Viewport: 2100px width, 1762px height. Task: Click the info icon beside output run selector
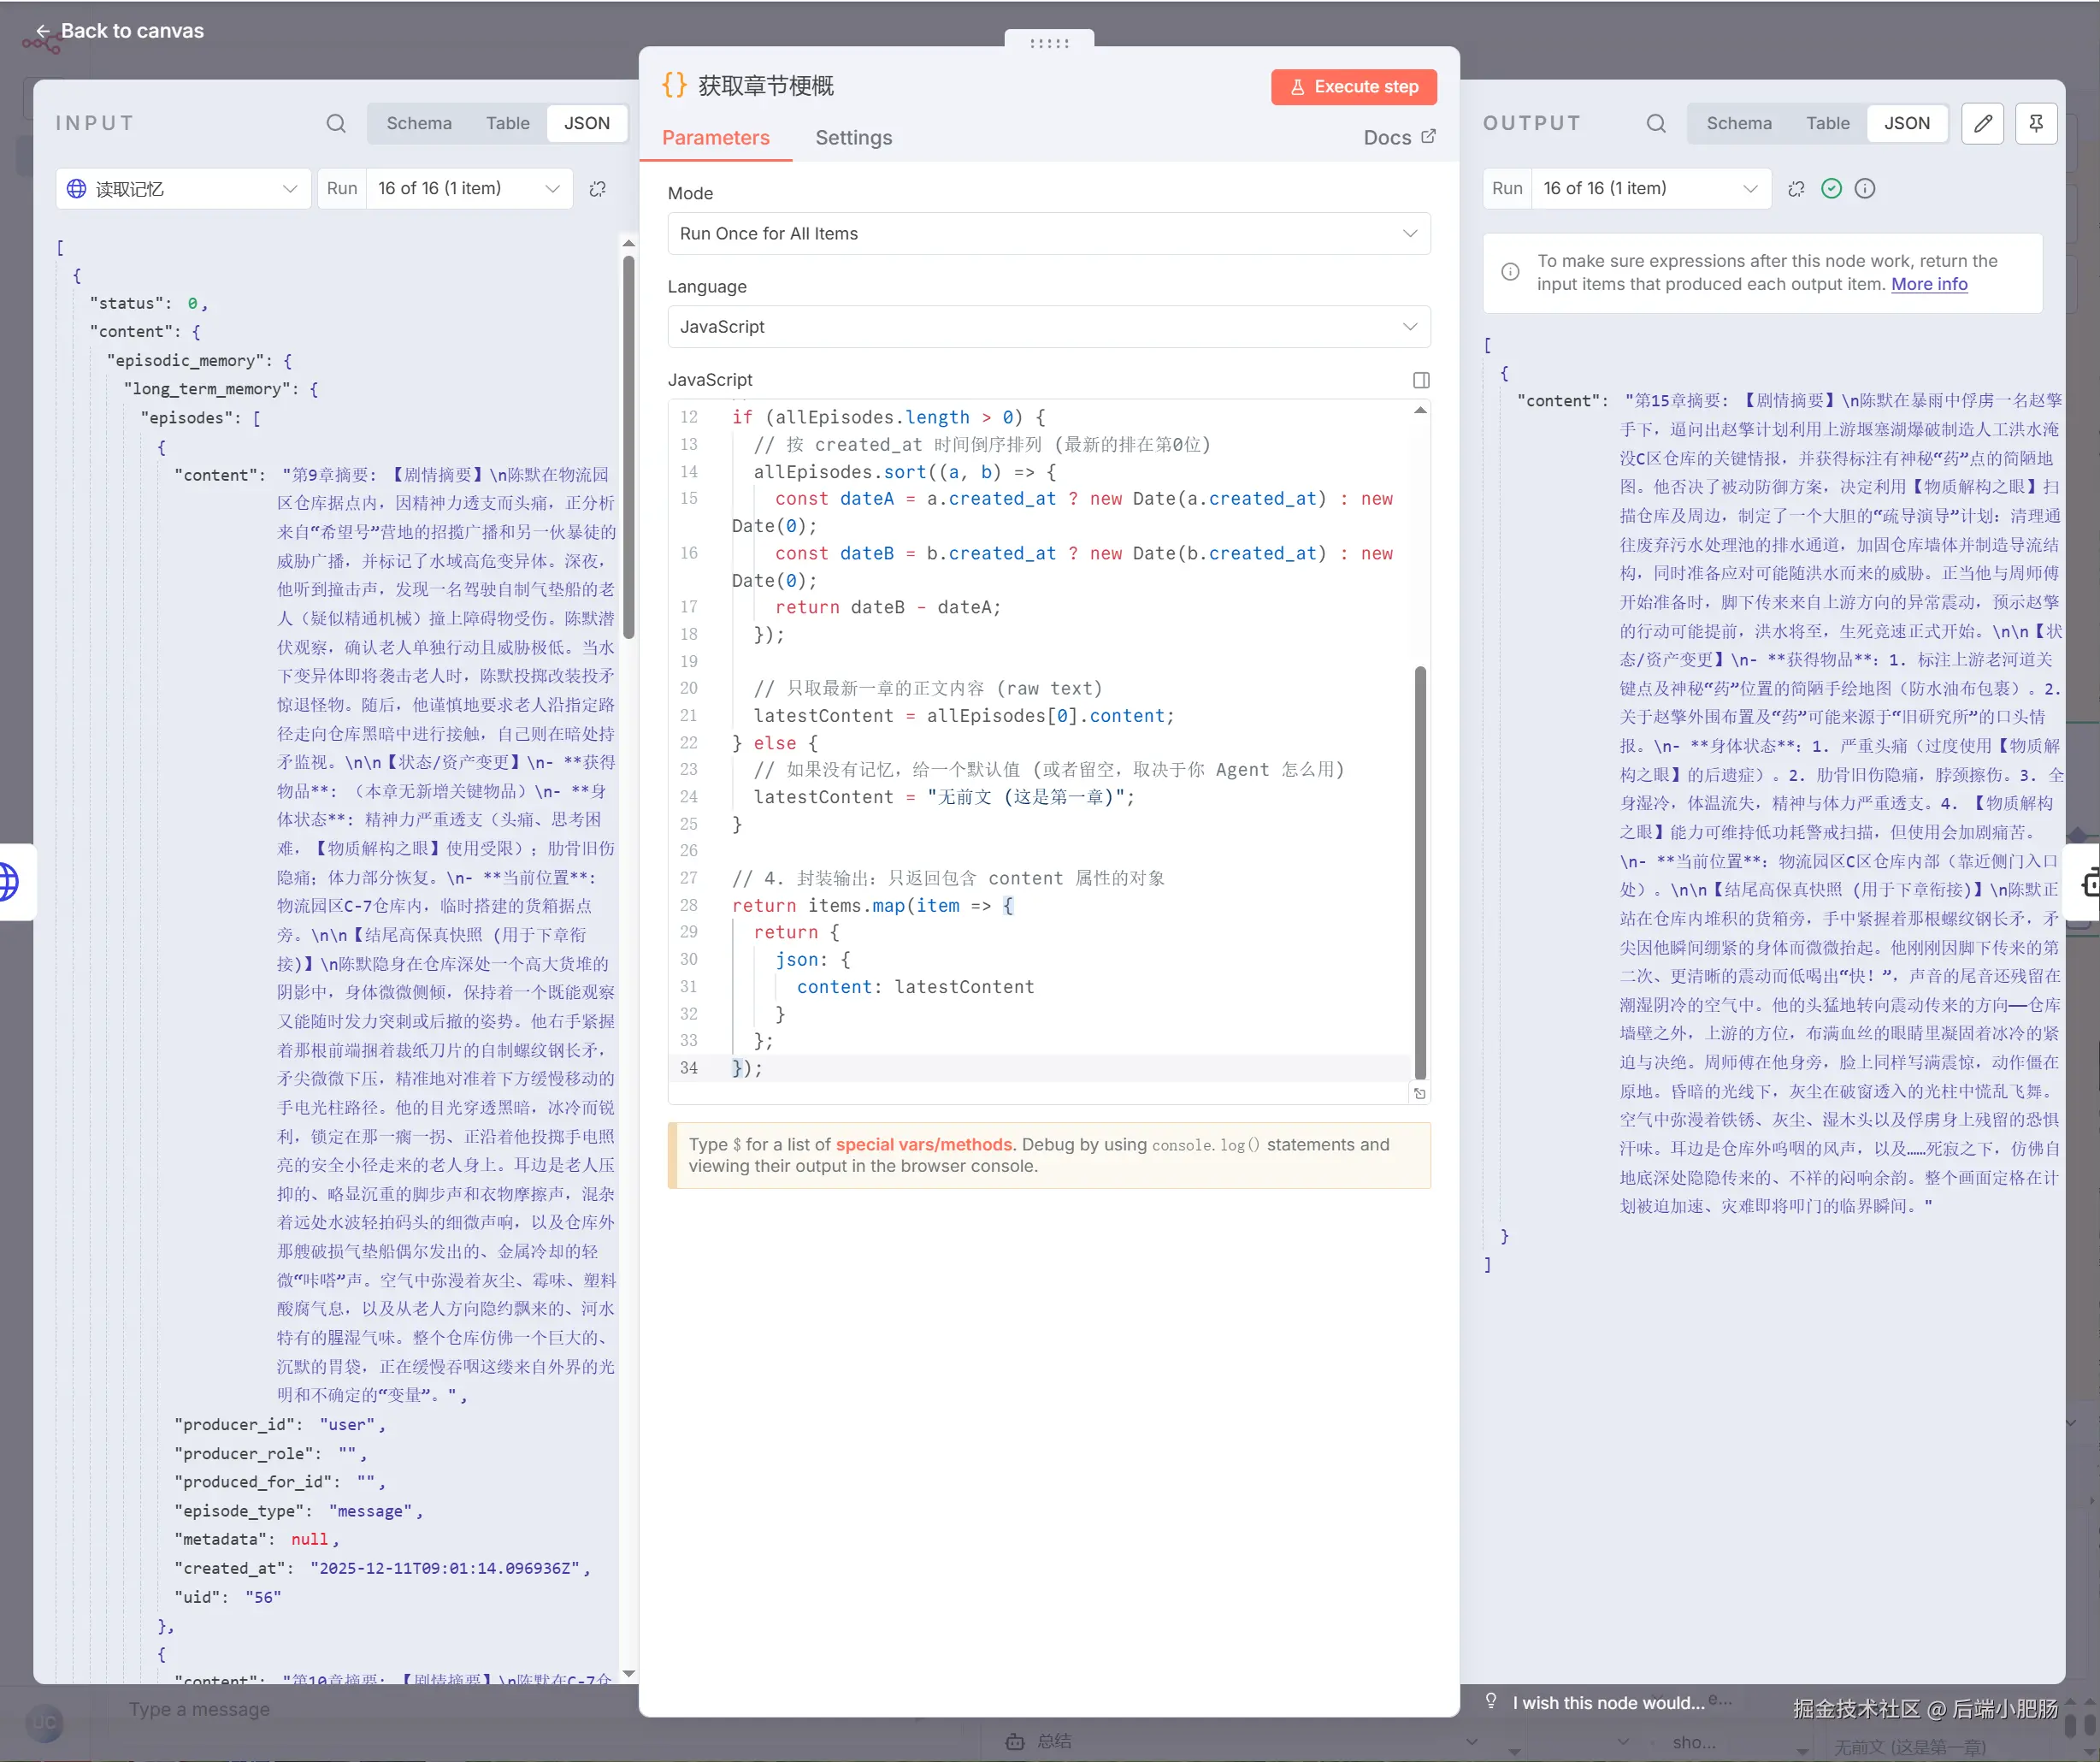click(x=1865, y=188)
